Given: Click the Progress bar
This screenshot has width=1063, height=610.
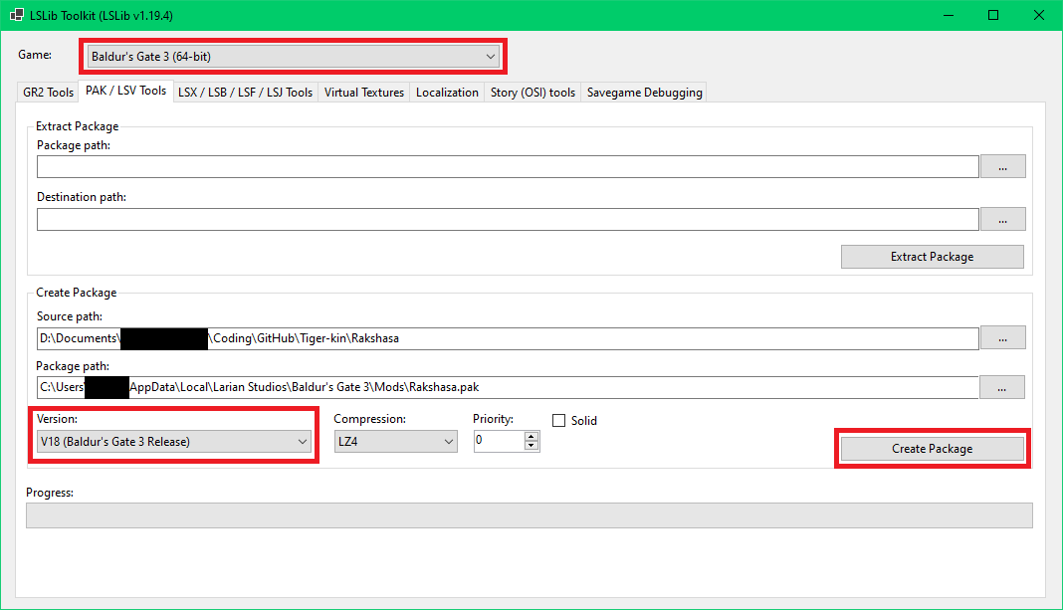Looking at the screenshot, I should pyautogui.click(x=529, y=515).
